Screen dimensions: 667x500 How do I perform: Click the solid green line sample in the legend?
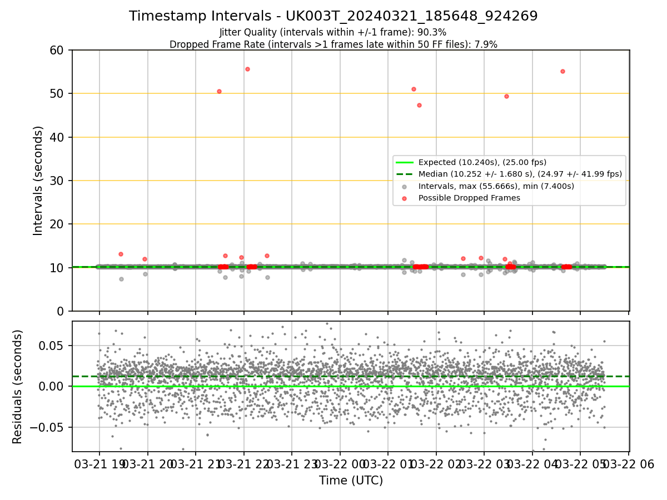coord(405,162)
